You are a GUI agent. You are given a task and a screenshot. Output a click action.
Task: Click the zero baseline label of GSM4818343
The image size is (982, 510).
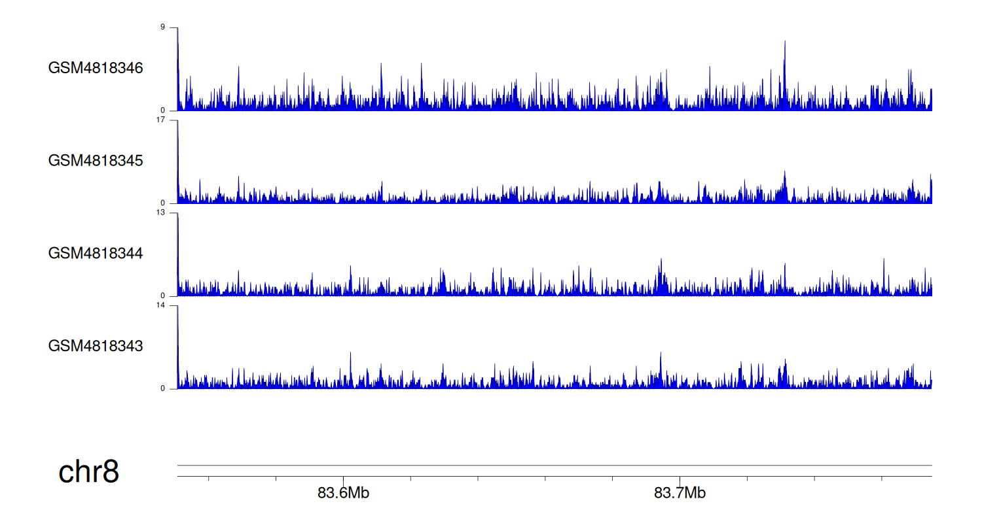click(x=172, y=388)
